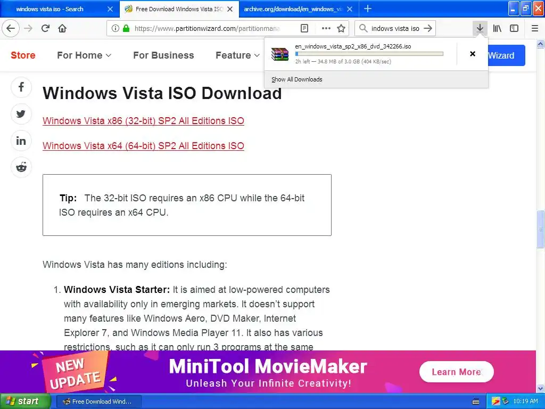Viewport: 545px width, 409px height.
Task: Open Windows Vista x64 64-bit ISO link
Action: [143, 146]
